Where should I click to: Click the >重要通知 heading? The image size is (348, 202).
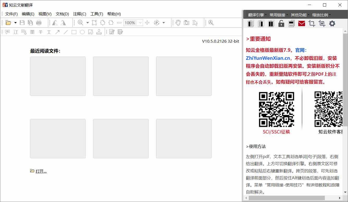[x=258, y=39]
